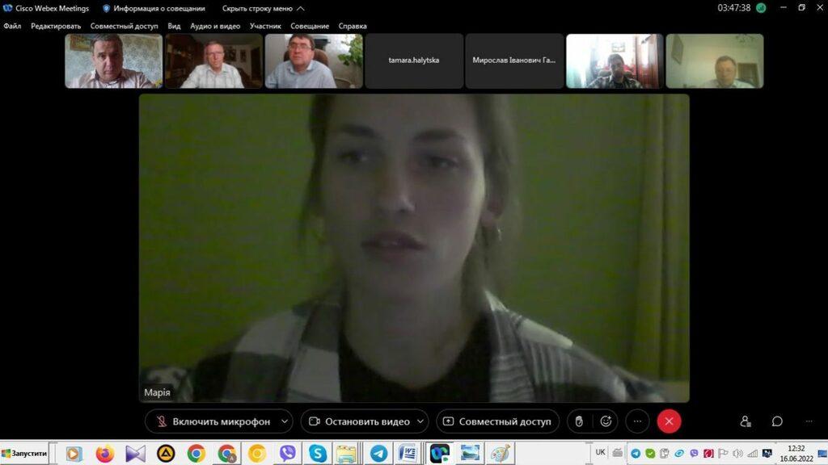Expand the video options arrow
Image resolution: width=828 pixels, height=465 pixels.
[x=422, y=421]
